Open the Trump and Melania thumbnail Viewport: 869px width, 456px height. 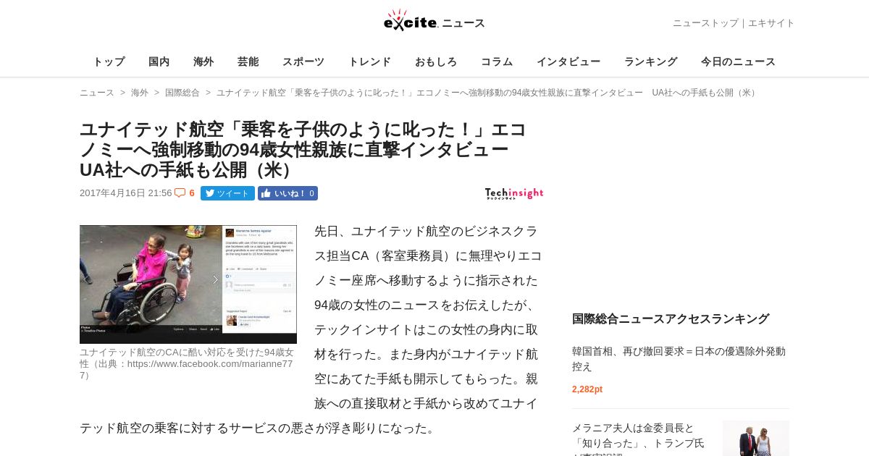click(756, 438)
